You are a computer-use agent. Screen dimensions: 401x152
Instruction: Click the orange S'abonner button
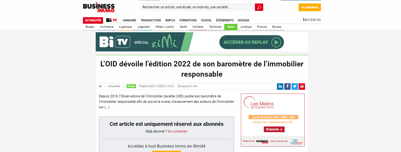click(310, 7)
